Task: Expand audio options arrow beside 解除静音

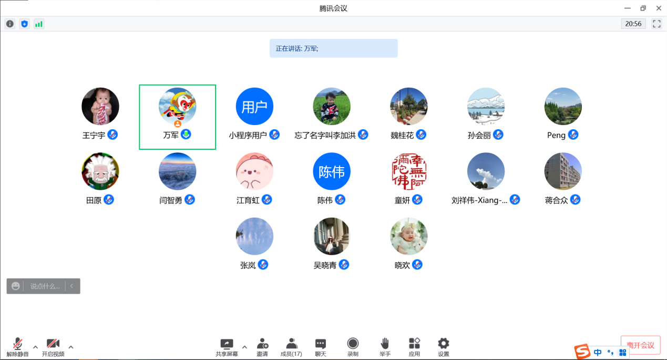Action: (x=35, y=347)
